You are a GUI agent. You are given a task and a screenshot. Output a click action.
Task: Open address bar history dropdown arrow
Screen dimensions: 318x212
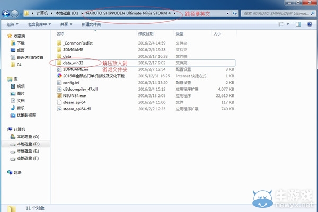[228, 14]
